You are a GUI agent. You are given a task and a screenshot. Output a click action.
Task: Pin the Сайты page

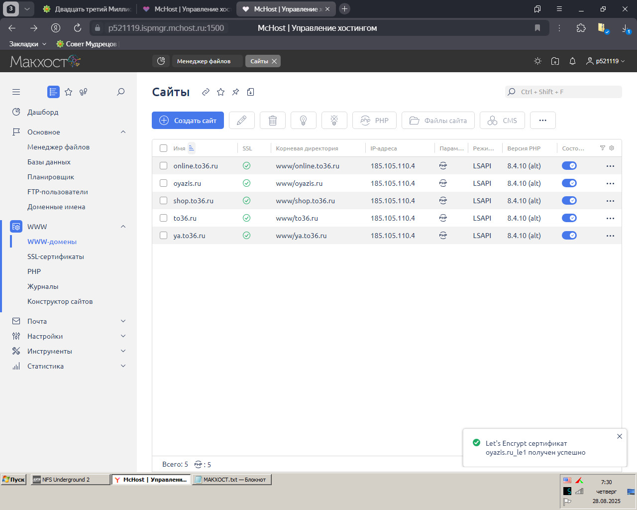point(235,92)
